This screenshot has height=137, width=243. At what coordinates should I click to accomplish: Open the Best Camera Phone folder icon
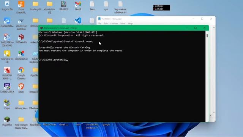21,119
